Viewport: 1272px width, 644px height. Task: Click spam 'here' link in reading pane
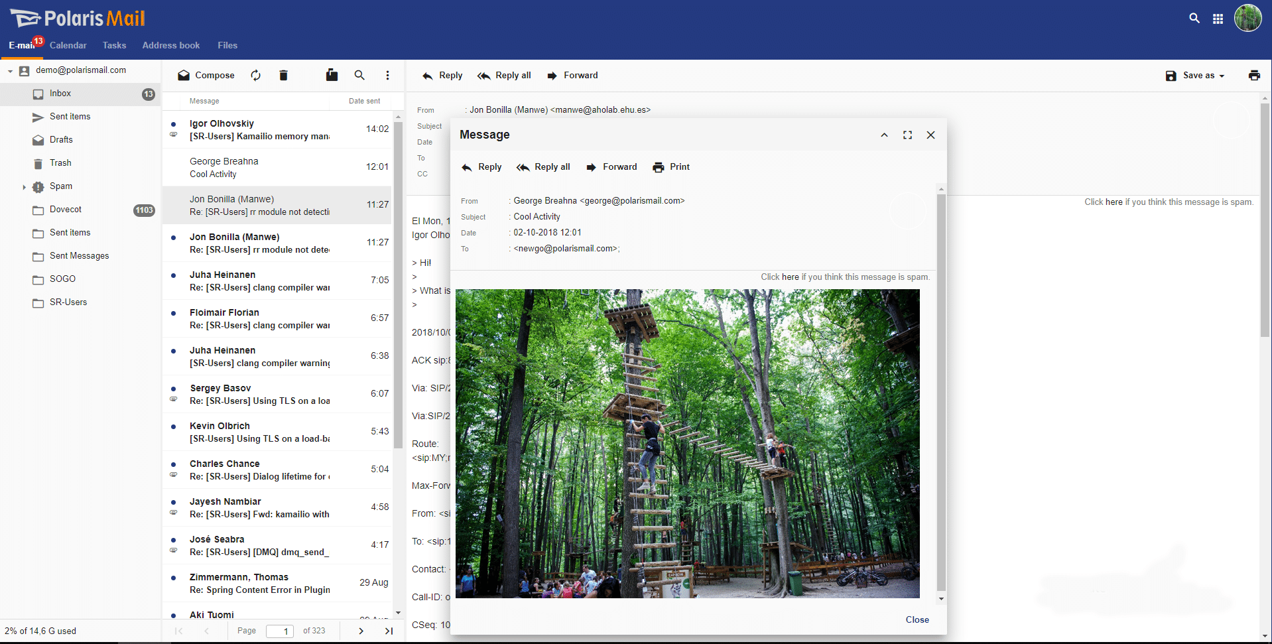[1113, 202]
